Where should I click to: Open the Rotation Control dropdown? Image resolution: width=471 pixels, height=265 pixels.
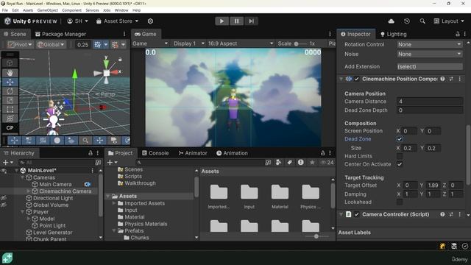point(430,44)
